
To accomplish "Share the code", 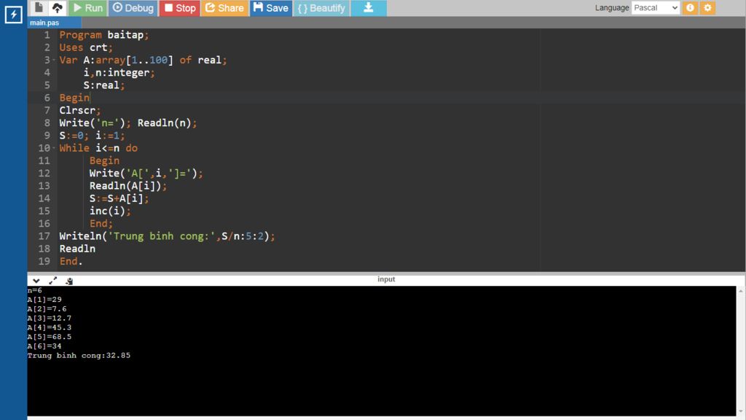I will tap(224, 7).
